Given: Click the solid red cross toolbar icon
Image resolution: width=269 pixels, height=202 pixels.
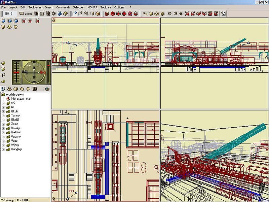Looking at the screenshot, I should point(124,13).
